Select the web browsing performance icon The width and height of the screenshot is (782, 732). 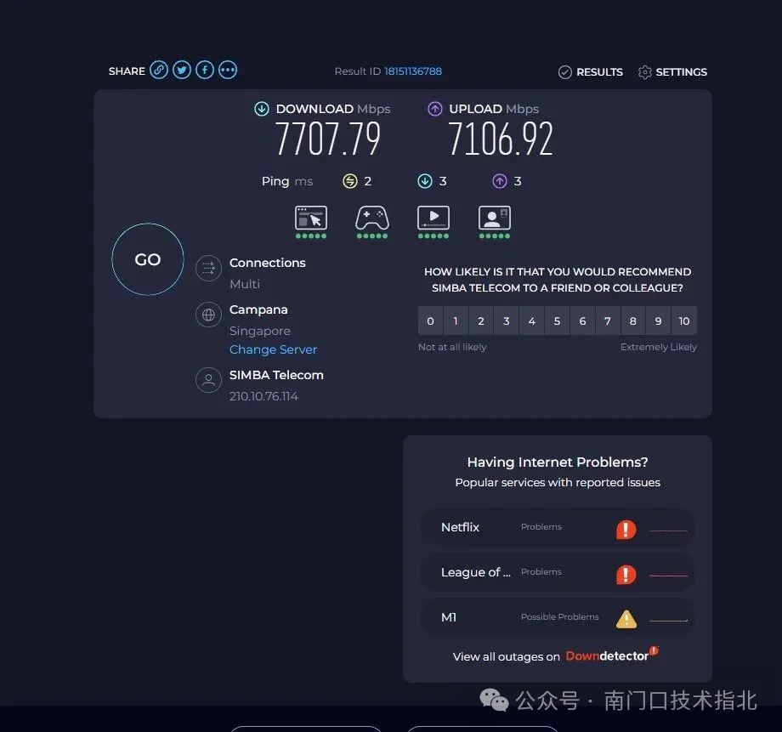[x=310, y=219]
